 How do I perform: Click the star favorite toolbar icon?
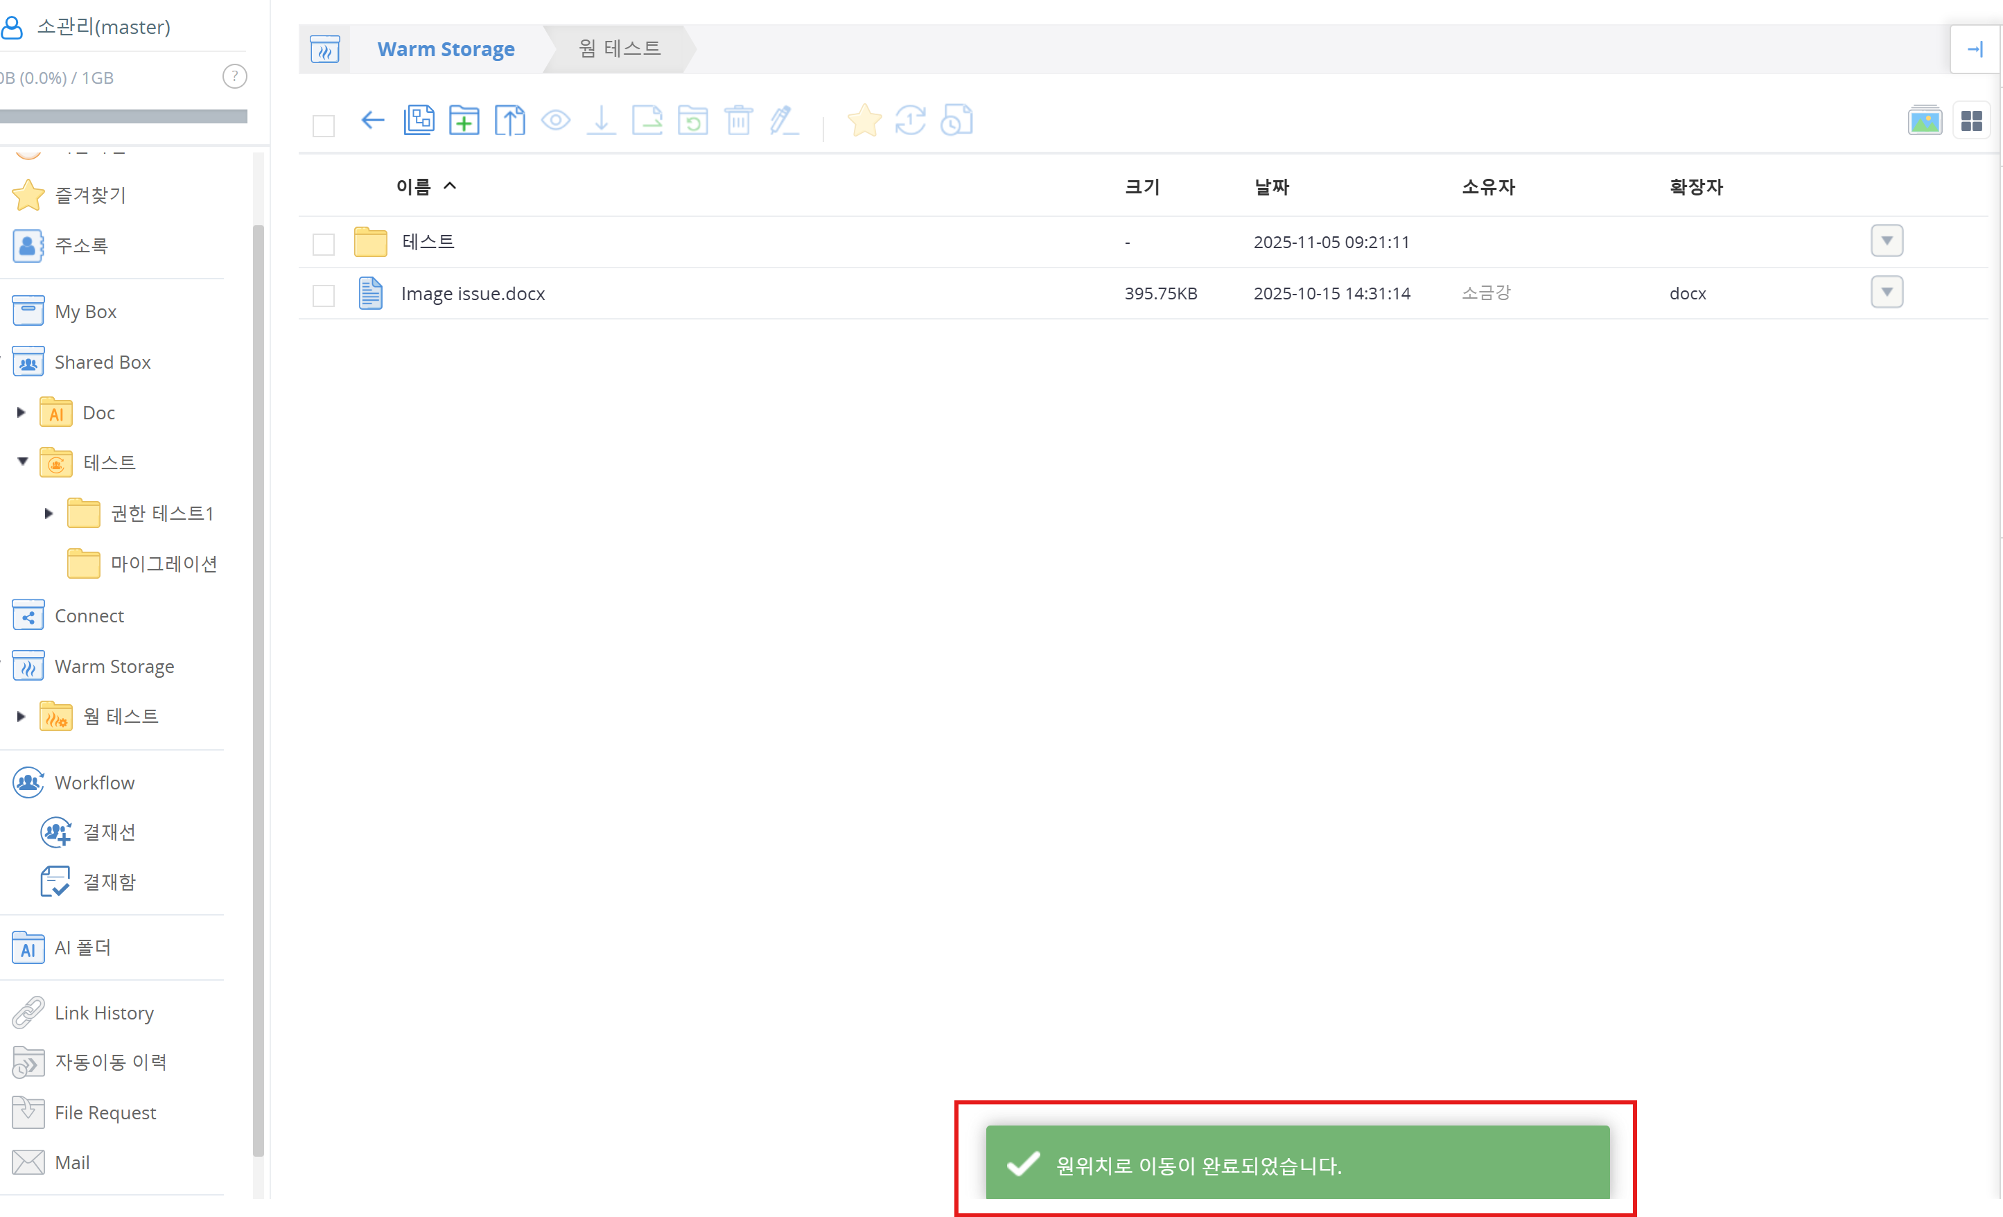(864, 121)
